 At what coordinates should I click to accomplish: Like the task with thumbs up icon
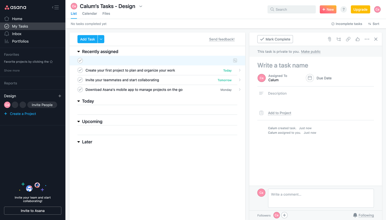(357, 39)
